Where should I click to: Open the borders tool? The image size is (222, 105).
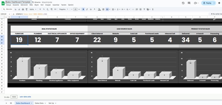coord(103,9)
